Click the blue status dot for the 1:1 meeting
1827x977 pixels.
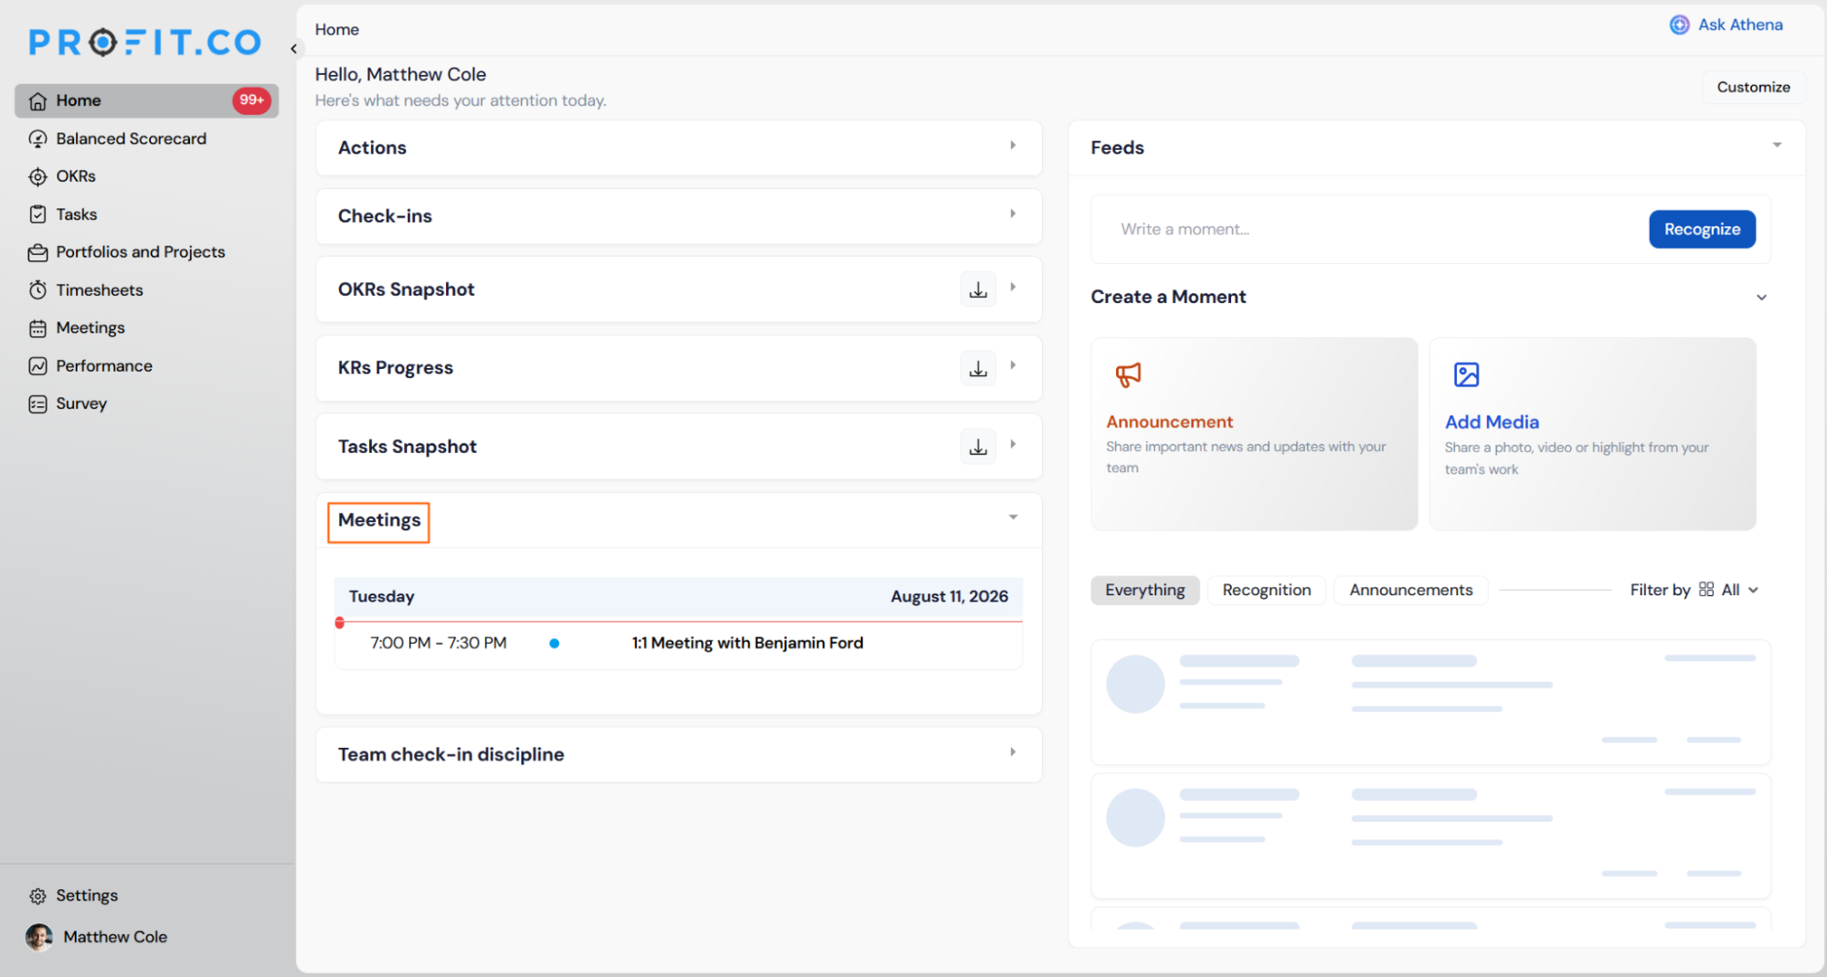pos(554,644)
